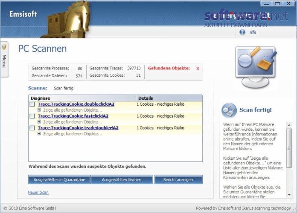297x213 pixels.
Task: Open Trace.TrackingCookie.tradedoubler!A2 link
Action: tap(78, 128)
